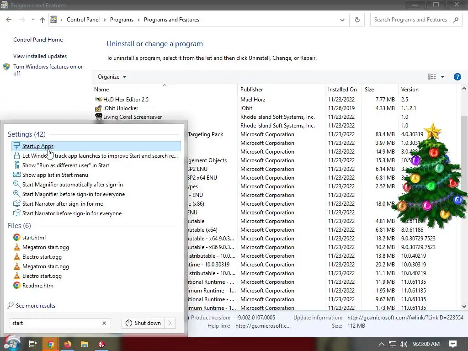Sort by Version column header
The width and height of the screenshot is (468, 351).
[427, 90]
